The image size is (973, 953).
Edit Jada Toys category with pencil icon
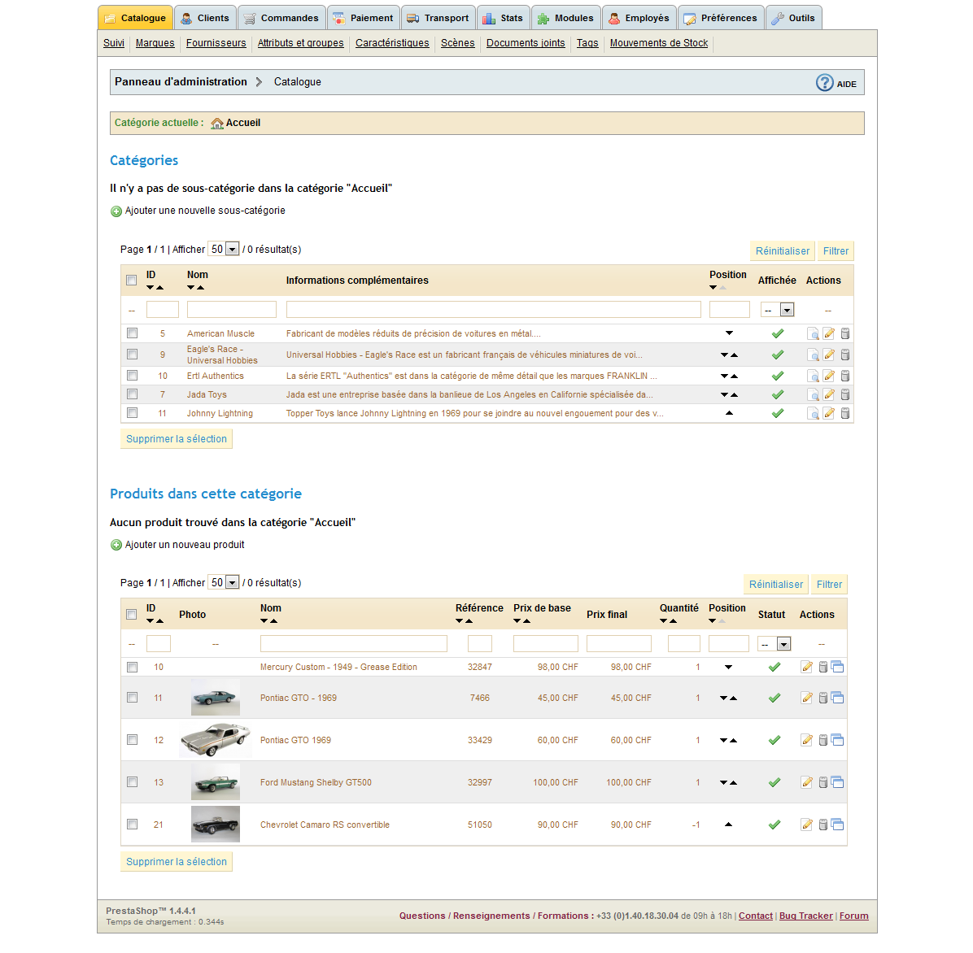(828, 394)
